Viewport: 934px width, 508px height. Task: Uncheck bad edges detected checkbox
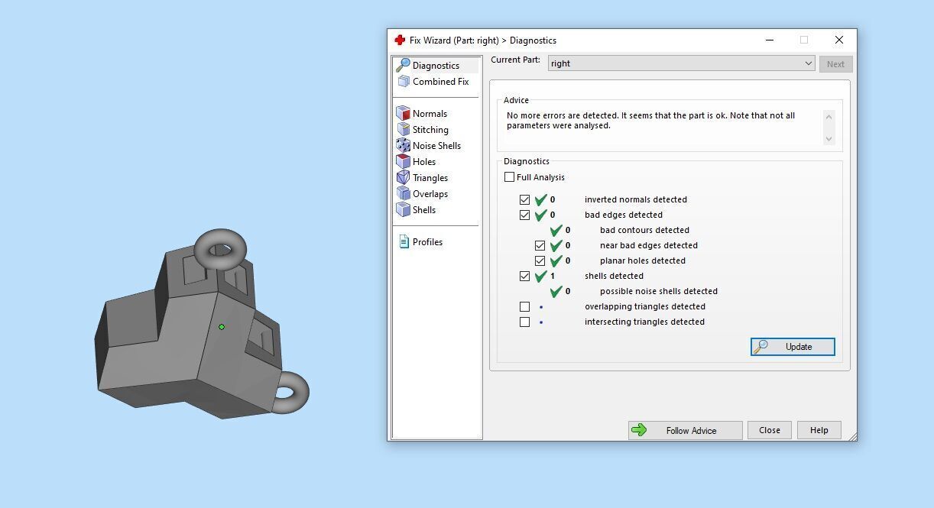pos(524,215)
